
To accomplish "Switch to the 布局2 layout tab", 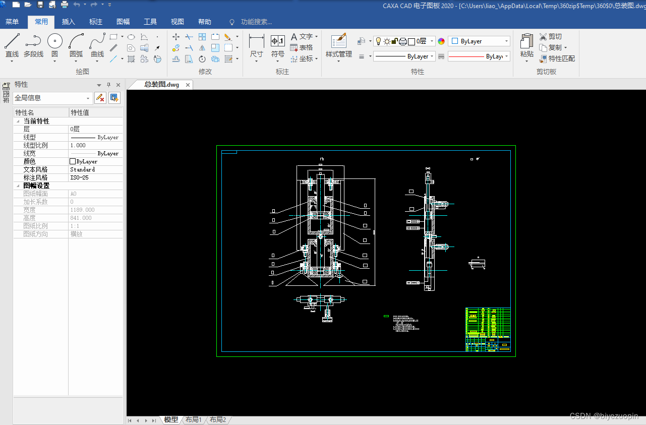I will [218, 419].
